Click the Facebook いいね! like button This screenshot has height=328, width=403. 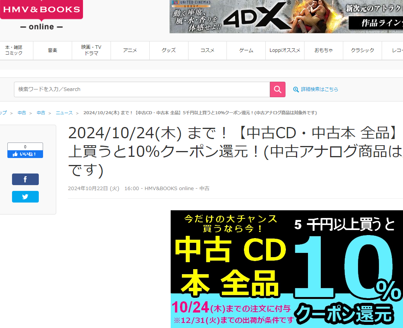pyautogui.click(x=25, y=154)
